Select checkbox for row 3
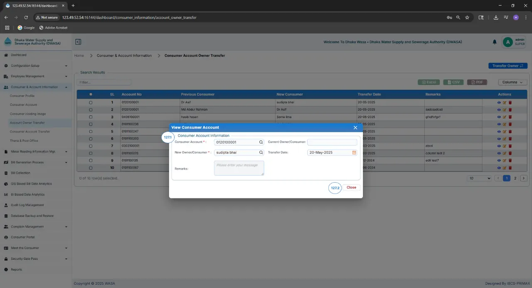 [x=91, y=117]
